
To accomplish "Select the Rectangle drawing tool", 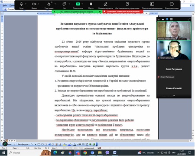I will (39, 144).
